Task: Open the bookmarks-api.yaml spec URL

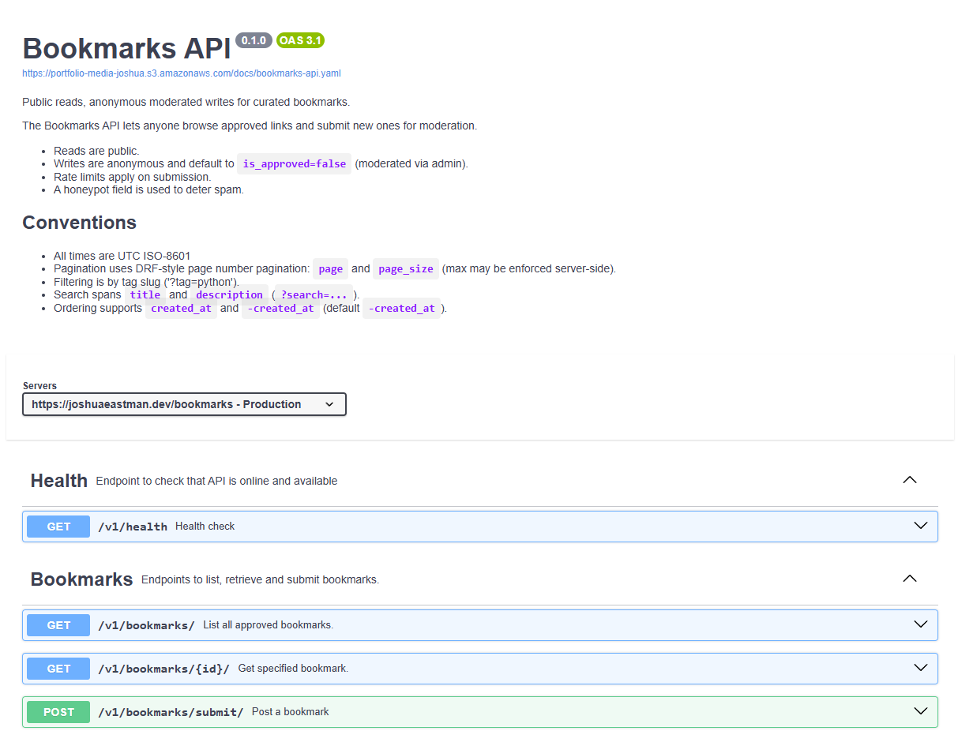Action: pos(181,73)
